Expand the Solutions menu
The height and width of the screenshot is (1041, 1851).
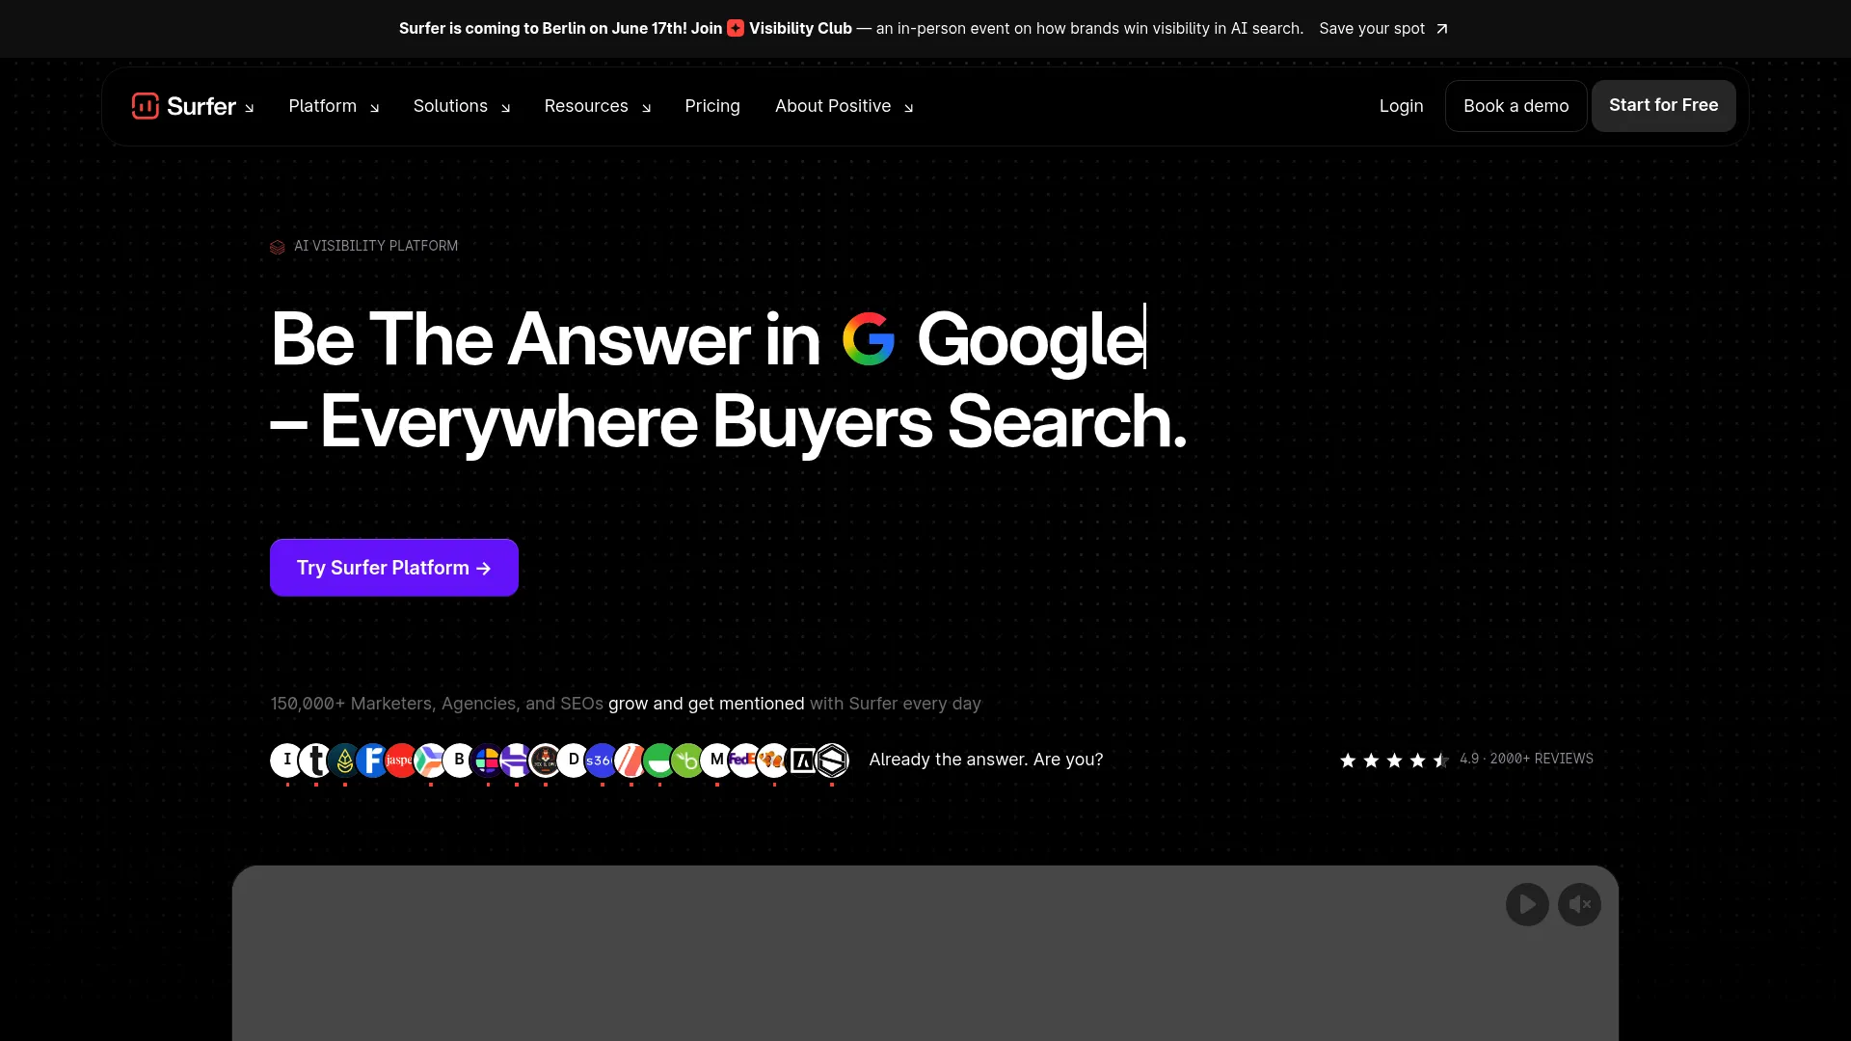(x=462, y=106)
